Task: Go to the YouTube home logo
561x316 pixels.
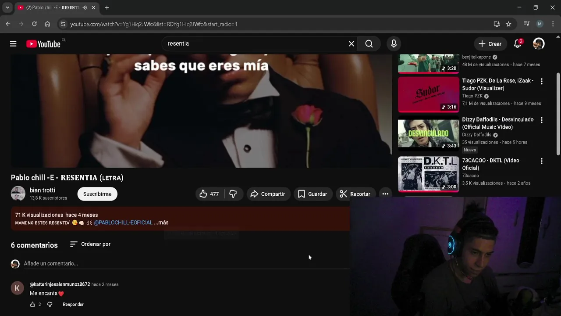Action: tap(43, 43)
